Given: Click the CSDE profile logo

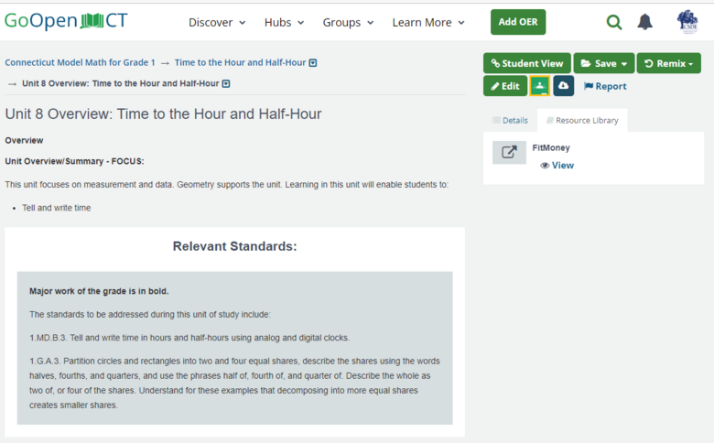Looking at the screenshot, I should pos(687,22).
